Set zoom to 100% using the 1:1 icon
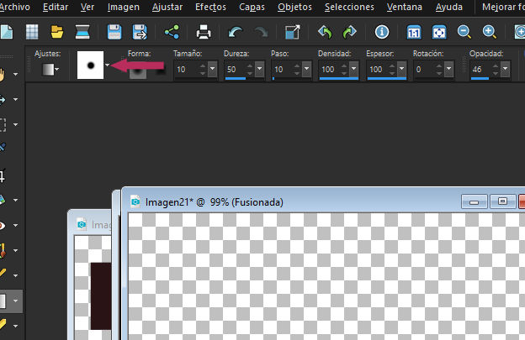 pos(414,32)
